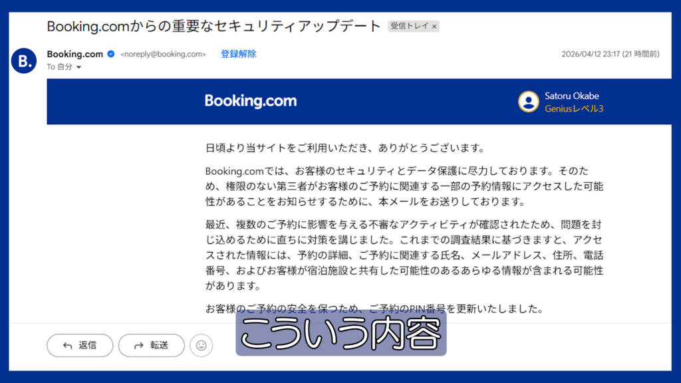Click the Booking.com logo in banner
Viewport: 681px width, 383px height.
coord(251,101)
